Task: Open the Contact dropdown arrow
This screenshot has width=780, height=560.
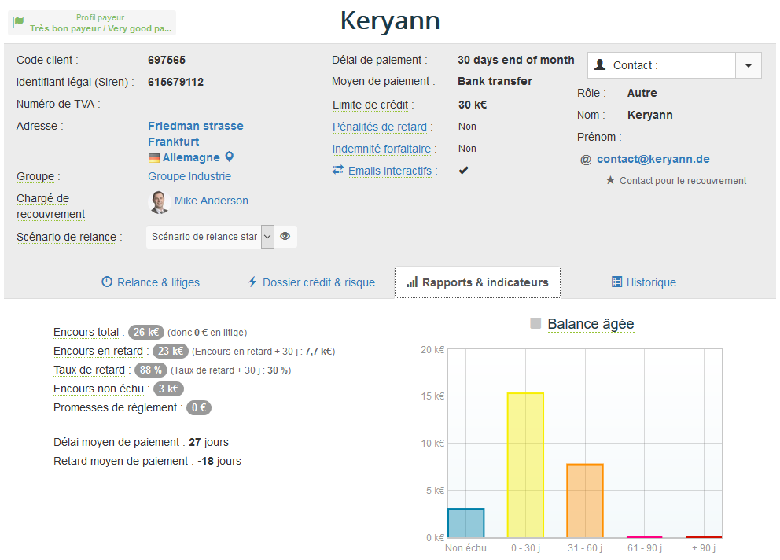Action: pos(749,65)
